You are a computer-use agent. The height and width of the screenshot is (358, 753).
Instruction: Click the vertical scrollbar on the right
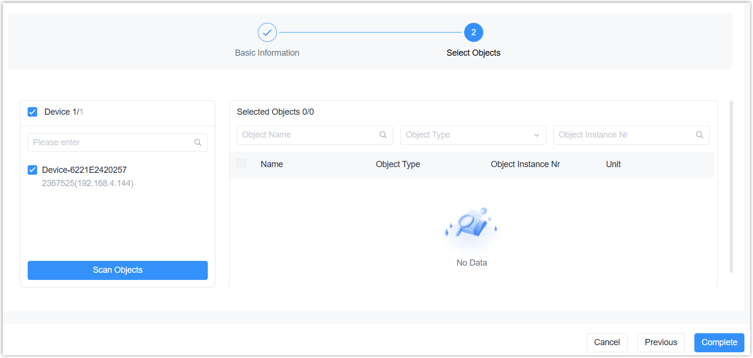point(731,186)
